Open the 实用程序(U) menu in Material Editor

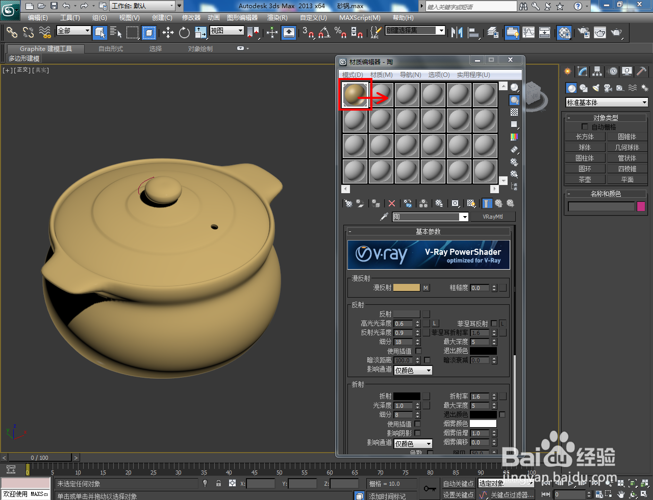473,74
